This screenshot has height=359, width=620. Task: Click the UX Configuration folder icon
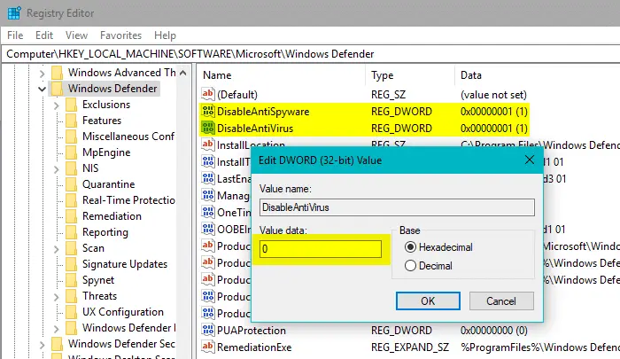[72, 312]
